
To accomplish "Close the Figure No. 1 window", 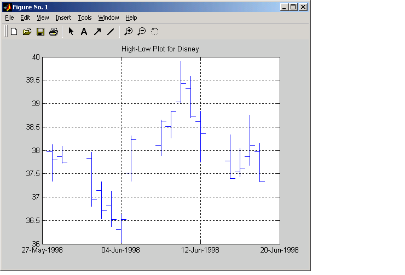I will (303, 7).
